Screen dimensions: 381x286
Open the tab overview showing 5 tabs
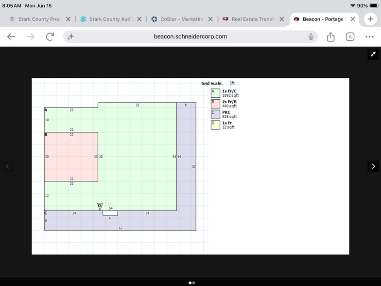[x=350, y=37]
